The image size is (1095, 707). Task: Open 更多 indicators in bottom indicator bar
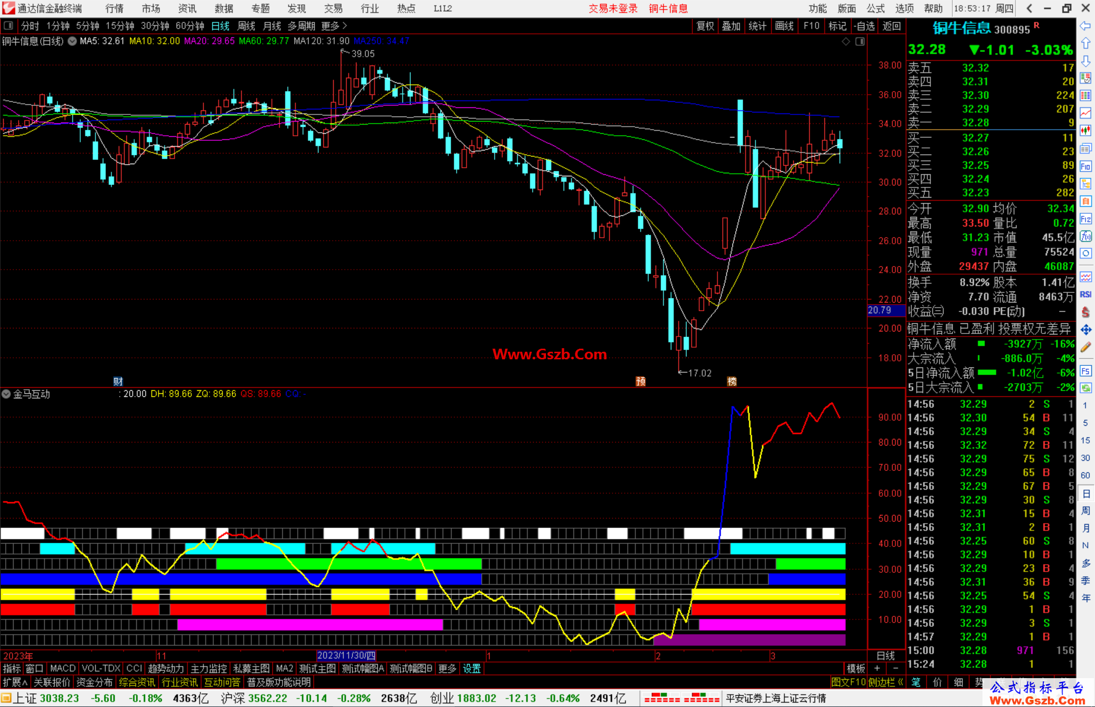[x=447, y=668]
